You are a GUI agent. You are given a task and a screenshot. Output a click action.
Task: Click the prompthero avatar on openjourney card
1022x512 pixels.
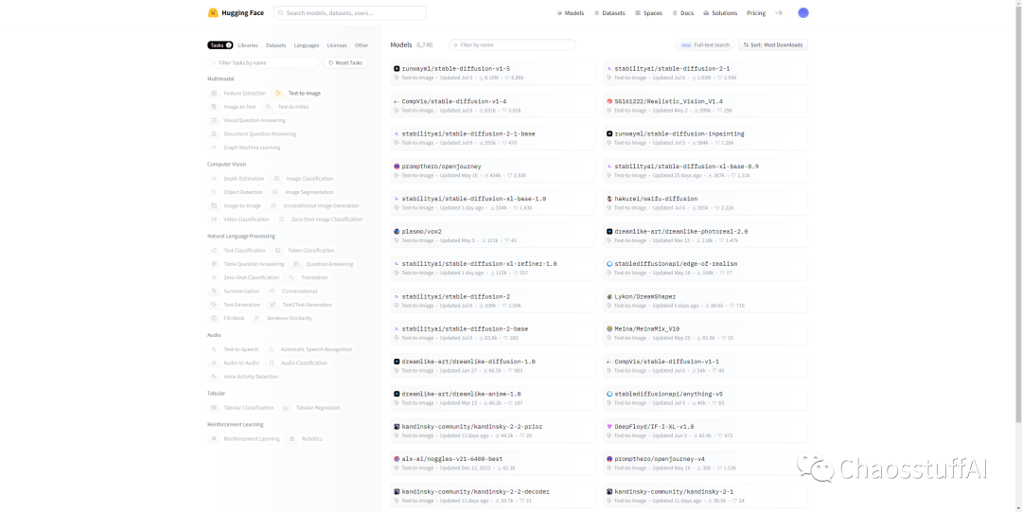[396, 167]
